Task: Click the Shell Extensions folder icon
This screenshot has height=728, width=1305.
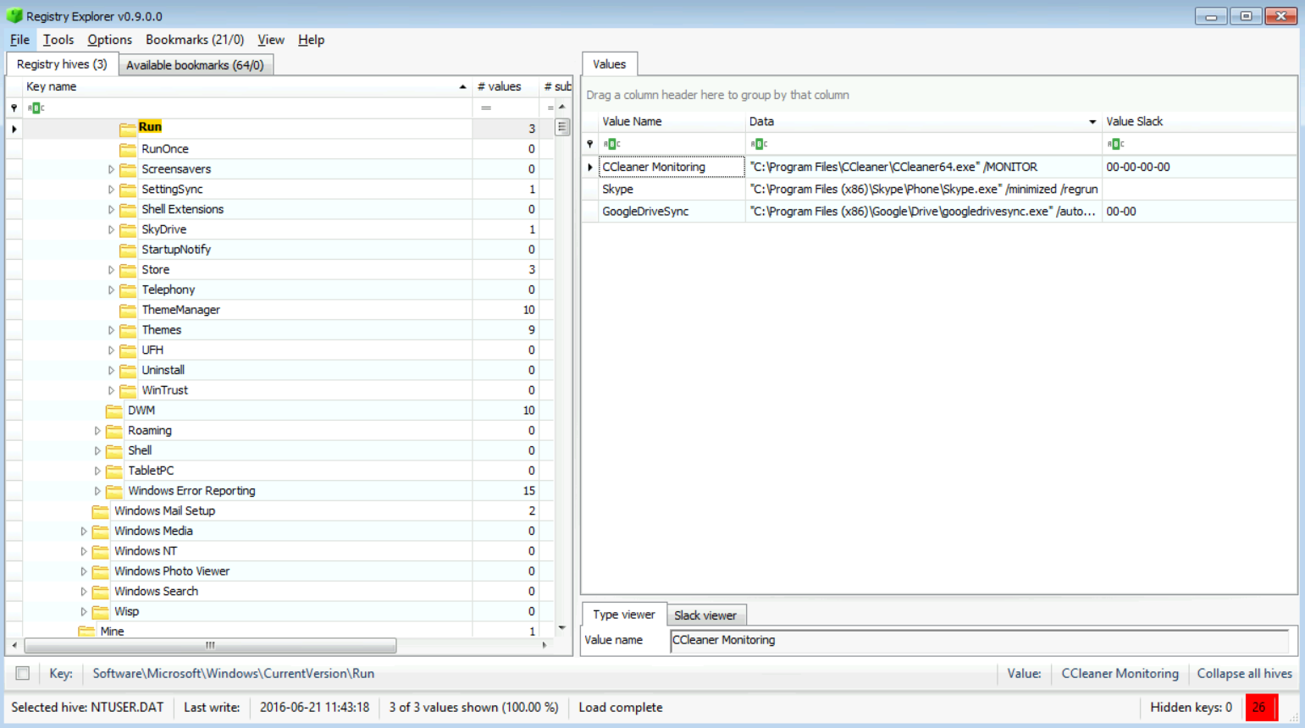Action: (128, 209)
